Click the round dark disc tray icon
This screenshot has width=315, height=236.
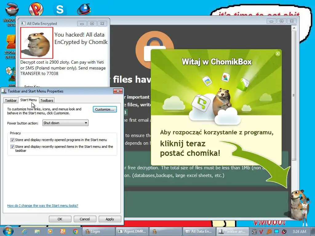tap(284, 232)
